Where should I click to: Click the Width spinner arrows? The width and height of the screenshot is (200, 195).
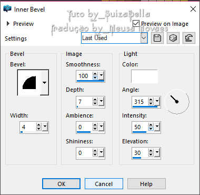pos(39,127)
